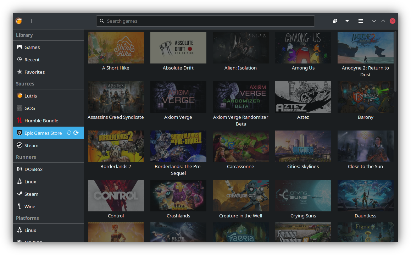The height and width of the screenshot is (255, 411).
Task: Select A Short Hike game cover
Action: [x=116, y=48]
